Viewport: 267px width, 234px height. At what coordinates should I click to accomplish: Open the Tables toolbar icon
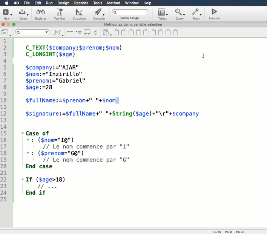[161, 12]
